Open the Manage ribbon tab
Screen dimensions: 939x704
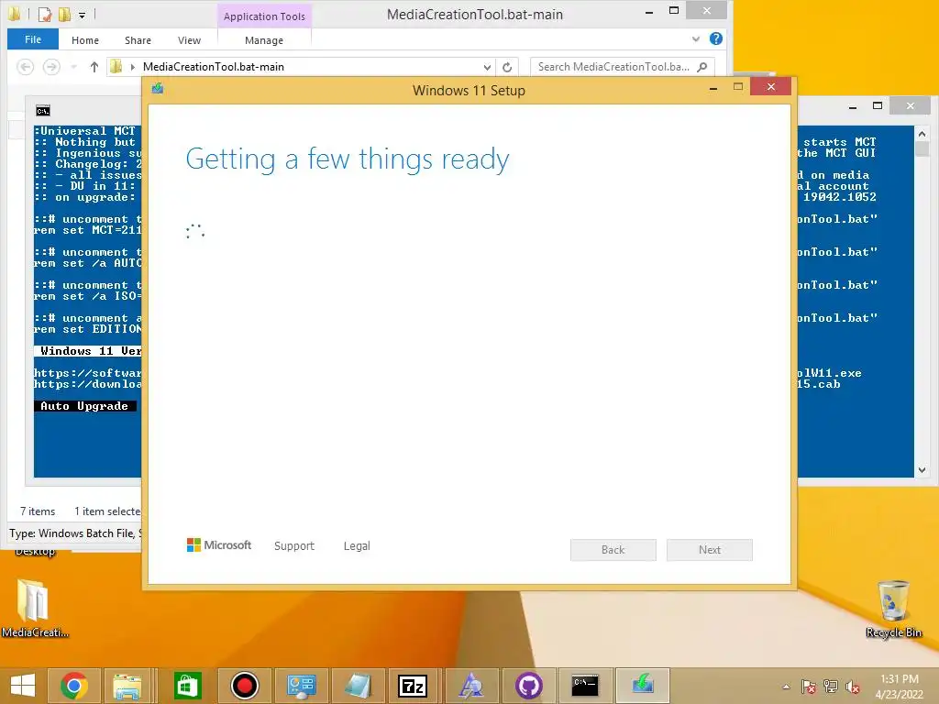[x=264, y=40]
